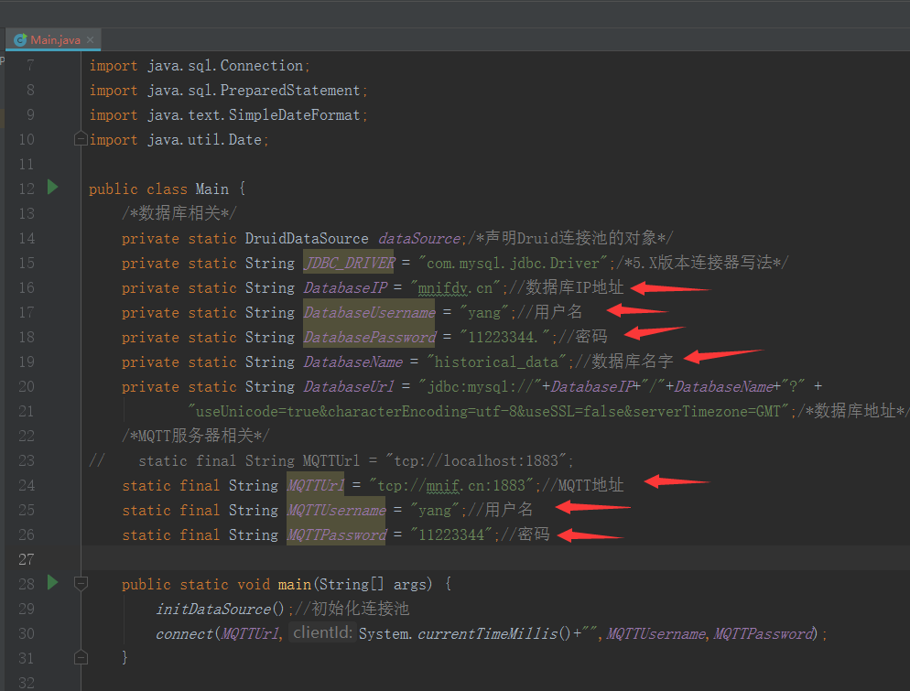Click import java.text.SimpleDateFormat line
910x691 pixels.
click(x=228, y=115)
